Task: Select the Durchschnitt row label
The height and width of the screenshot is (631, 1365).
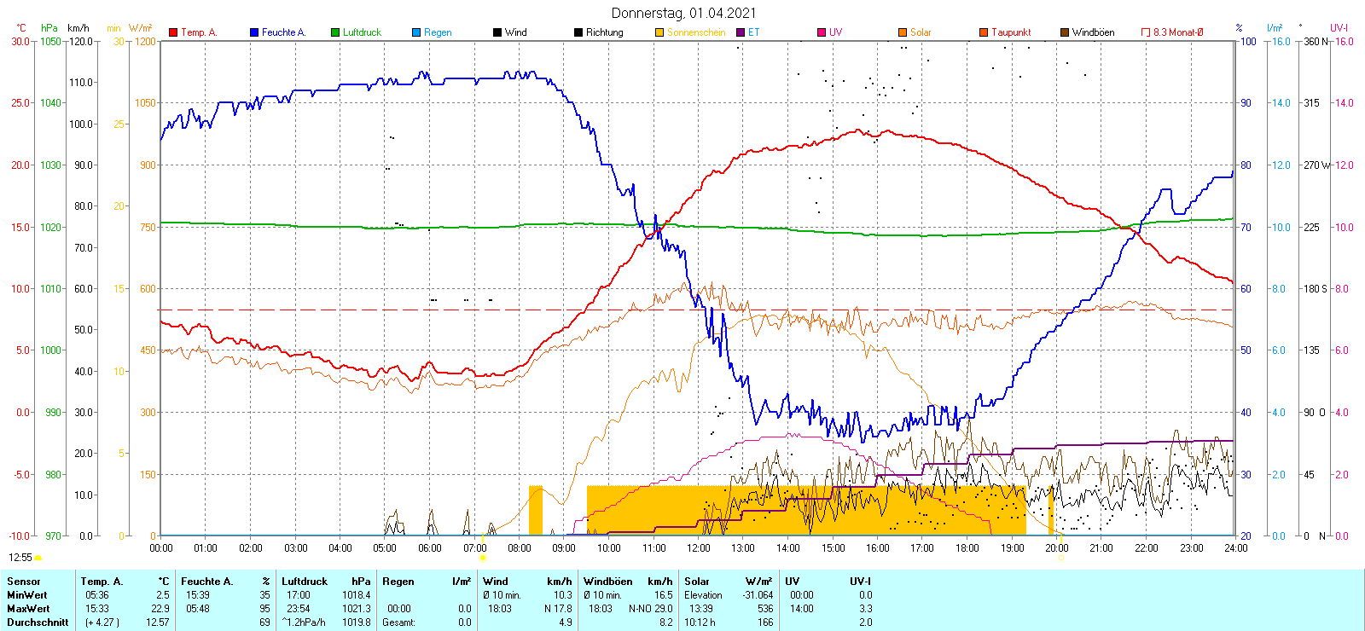Action: click(38, 622)
